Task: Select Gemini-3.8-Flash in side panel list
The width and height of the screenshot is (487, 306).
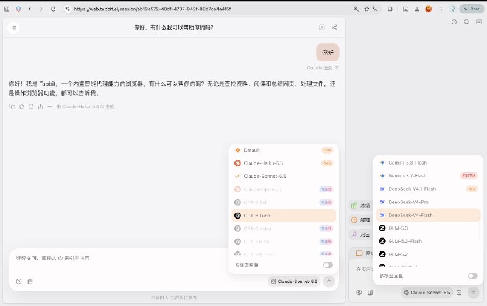Action: tap(429, 163)
